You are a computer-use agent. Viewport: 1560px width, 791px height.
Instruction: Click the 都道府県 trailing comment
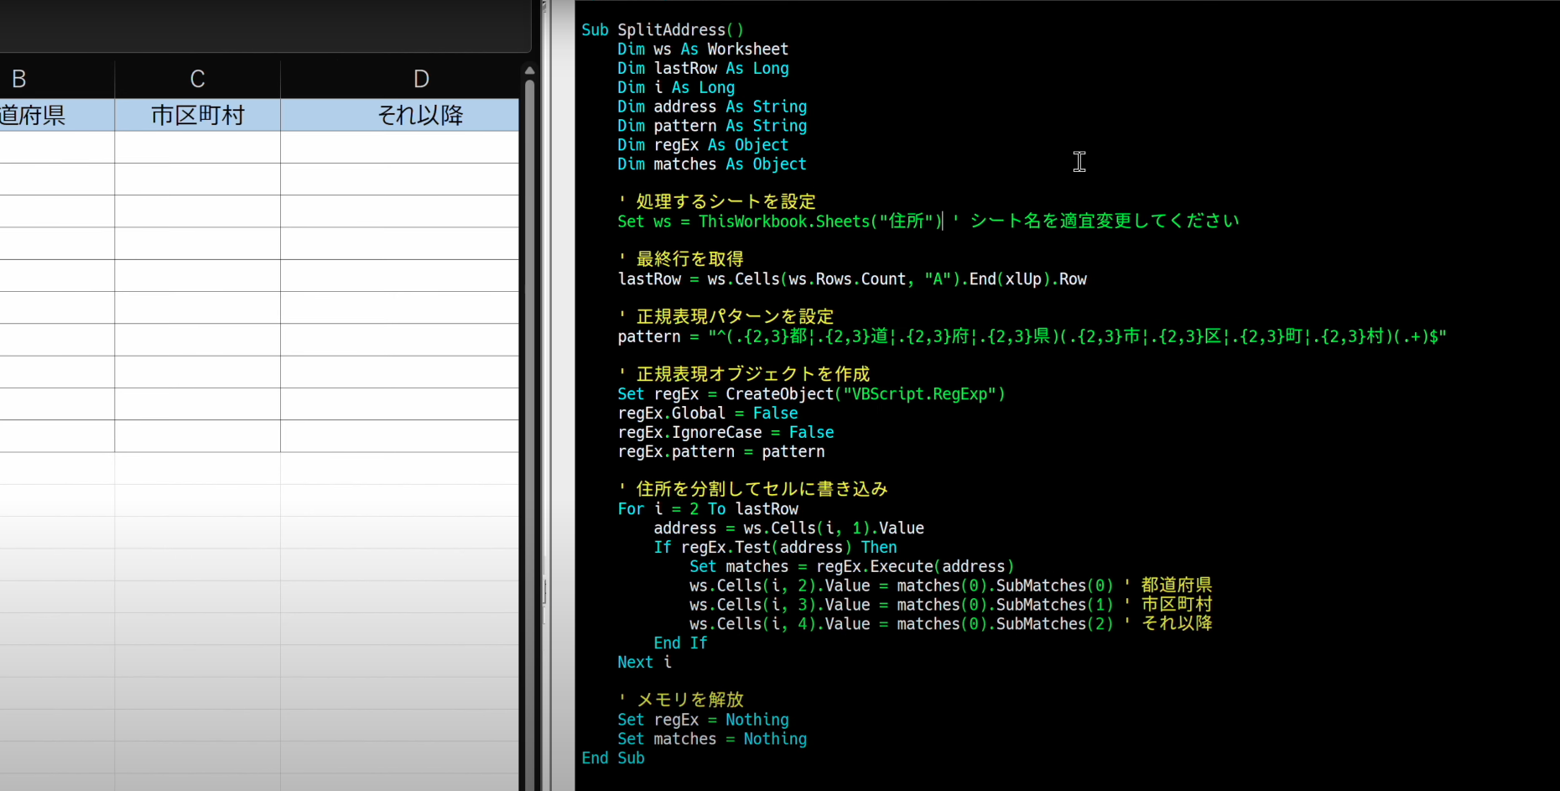(x=1168, y=585)
